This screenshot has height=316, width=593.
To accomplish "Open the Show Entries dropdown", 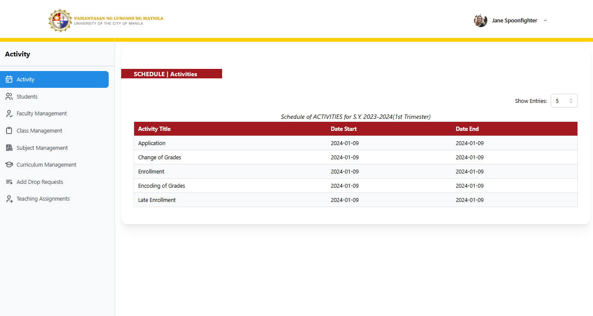I will point(564,101).
